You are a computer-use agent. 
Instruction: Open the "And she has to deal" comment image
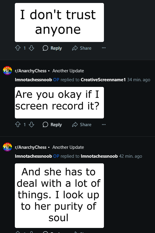59,196
